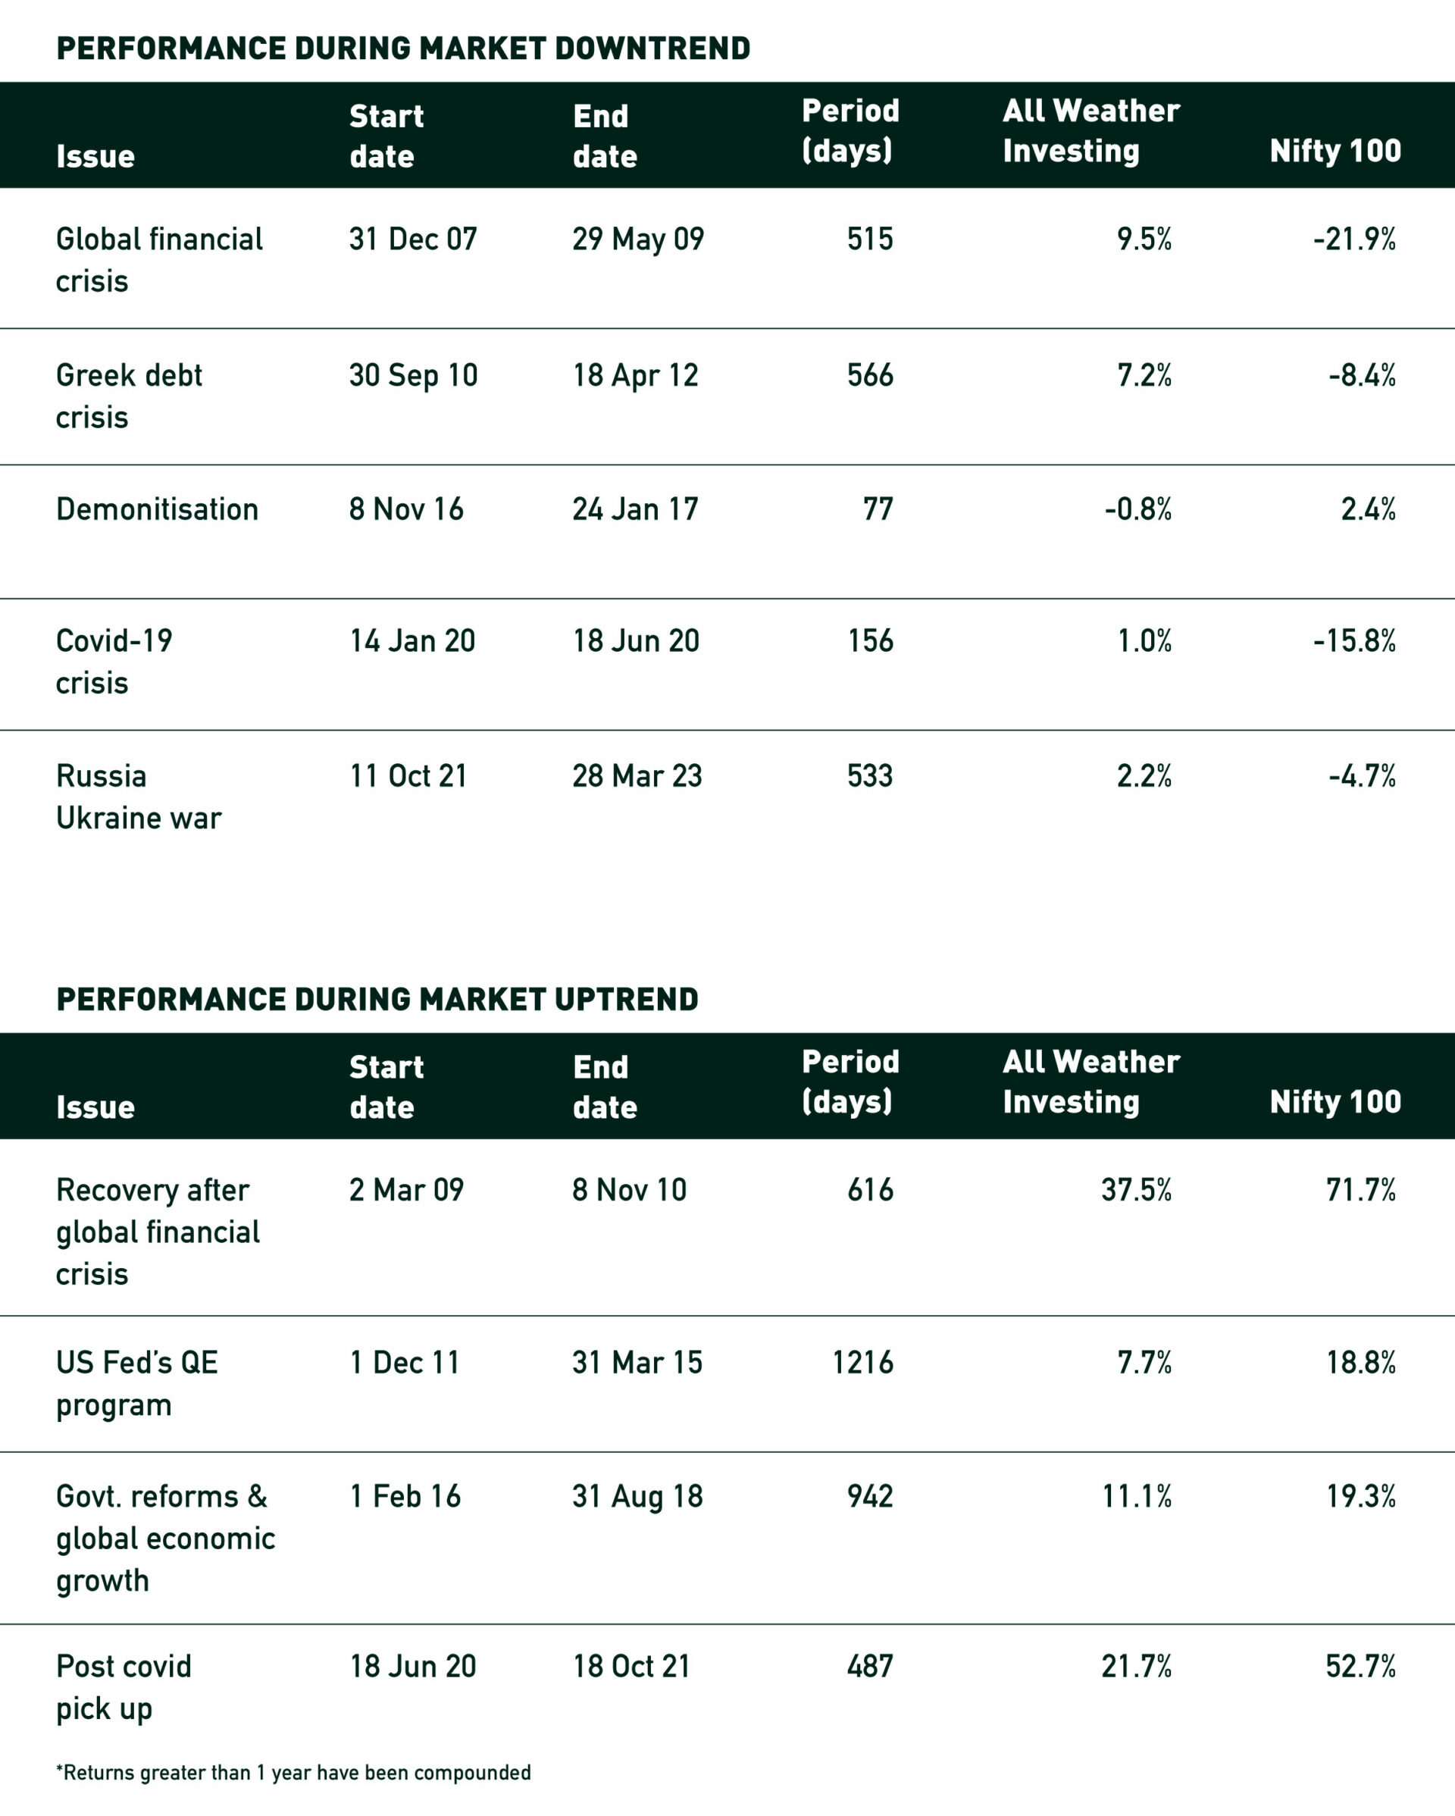Click the 'Post covid pick up' row label
The image size is (1455, 1816).
point(123,1687)
